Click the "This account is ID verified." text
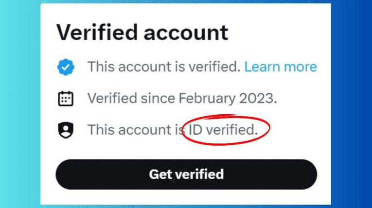The width and height of the screenshot is (372, 208). (173, 130)
